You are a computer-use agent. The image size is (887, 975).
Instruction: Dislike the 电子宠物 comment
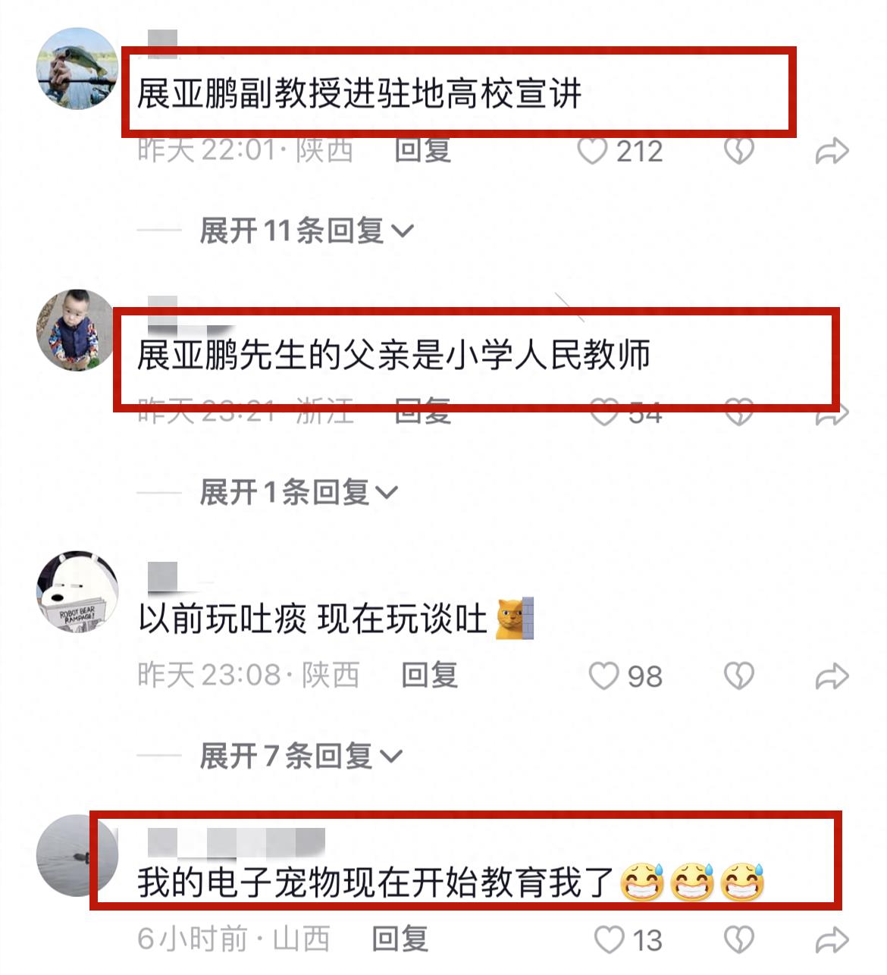(738, 940)
